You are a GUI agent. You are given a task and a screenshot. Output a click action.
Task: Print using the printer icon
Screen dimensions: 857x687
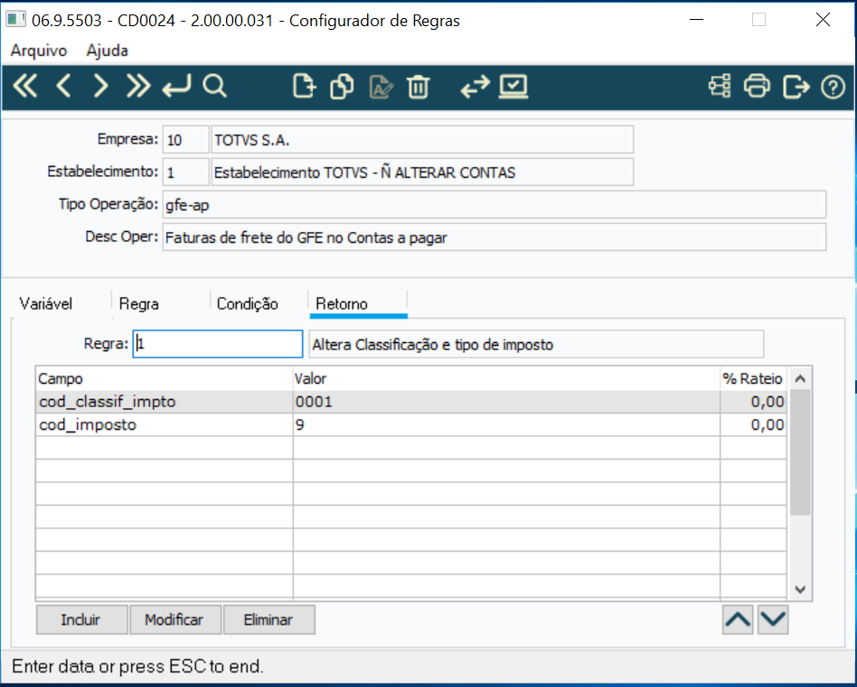point(757,87)
